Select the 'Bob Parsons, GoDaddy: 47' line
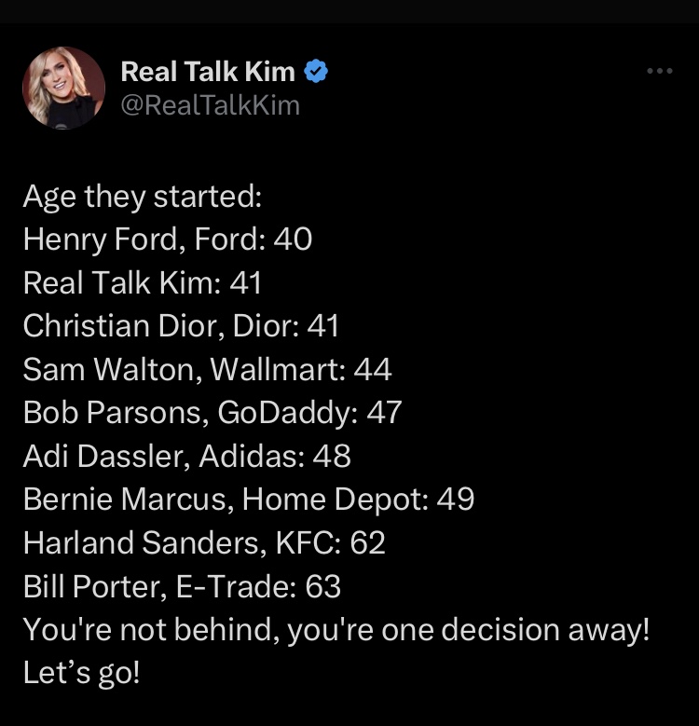699x726 pixels. point(212,413)
